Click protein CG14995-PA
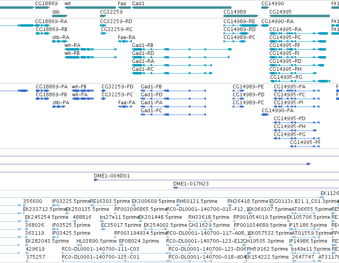This screenshot has width=339, height=263. point(297,91)
